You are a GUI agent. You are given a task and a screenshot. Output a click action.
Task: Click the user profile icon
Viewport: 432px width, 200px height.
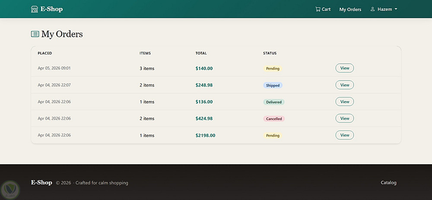[x=372, y=9]
